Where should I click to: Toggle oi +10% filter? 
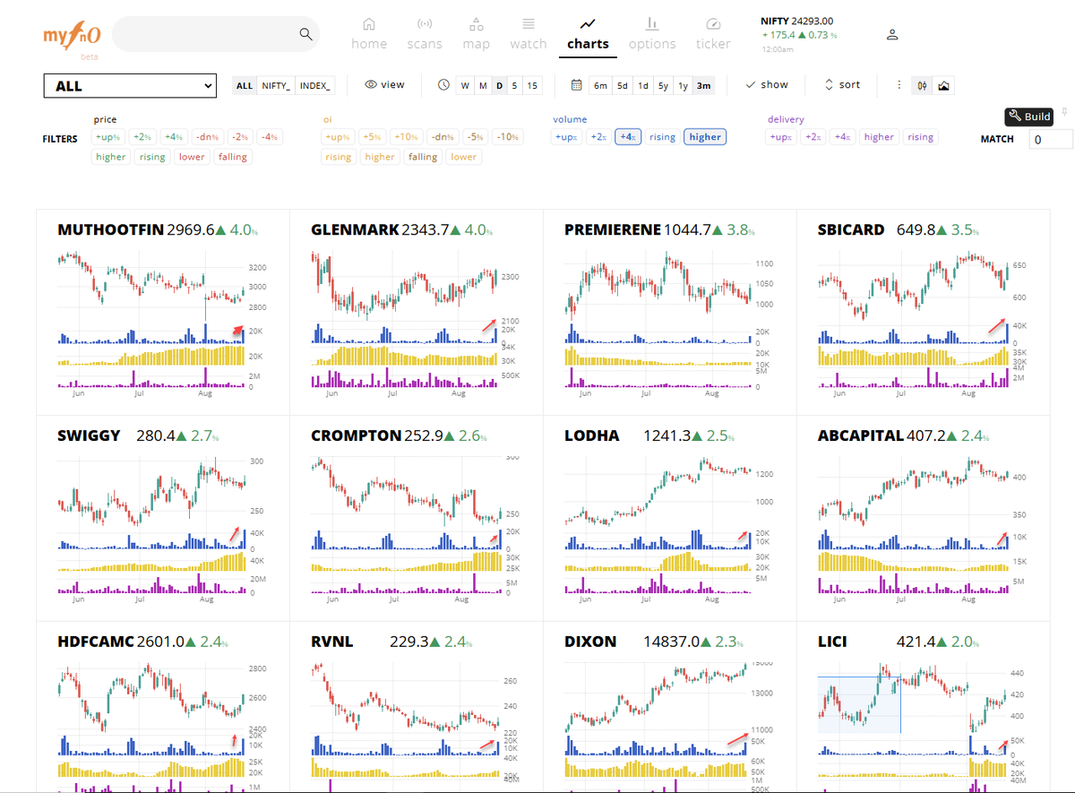(405, 137)
